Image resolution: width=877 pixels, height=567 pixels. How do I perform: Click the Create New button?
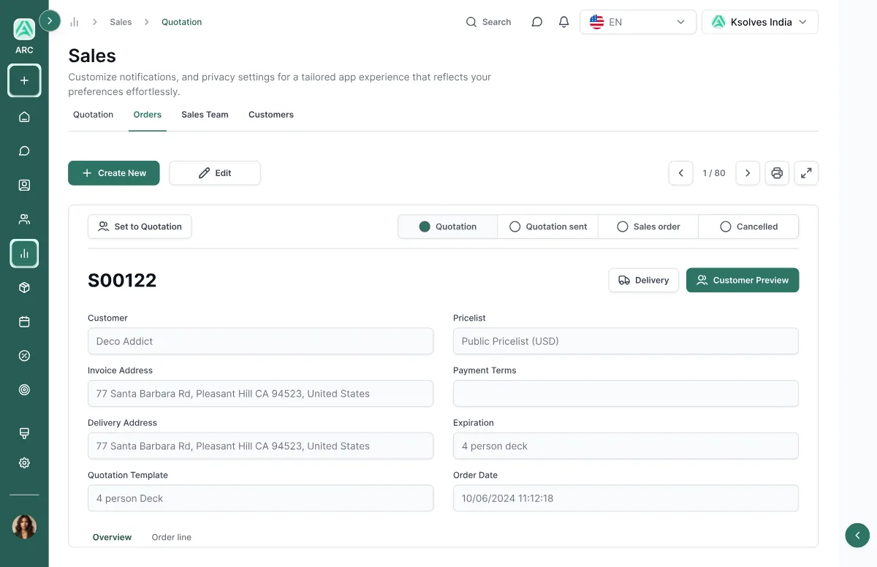(114, 173)
